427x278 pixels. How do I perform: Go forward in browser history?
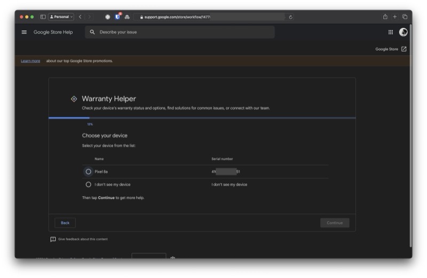(x=89, y=17)
